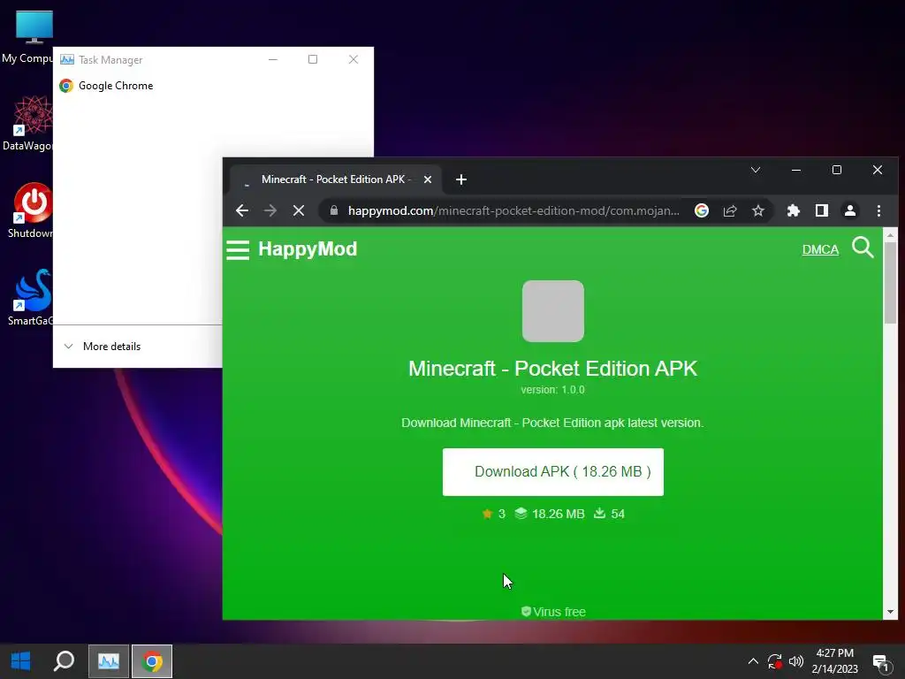
Task: Open the volume tray icon
Action: 796,661
